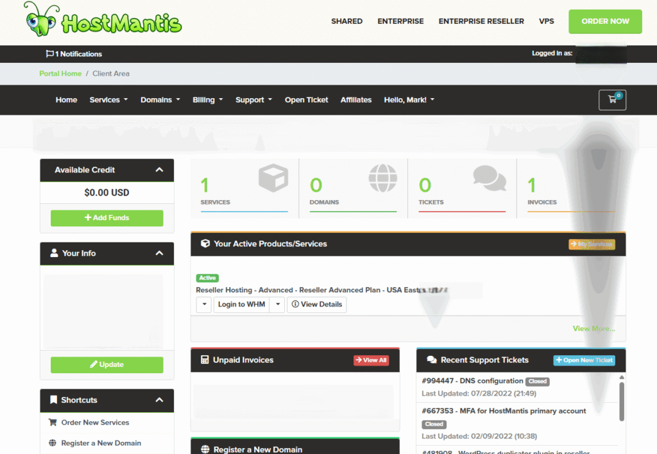Screen dimensions: 657x454
Task: Click the Closed badge on ticket #994447
Action: pyautogui.click(x=538, y=382)
